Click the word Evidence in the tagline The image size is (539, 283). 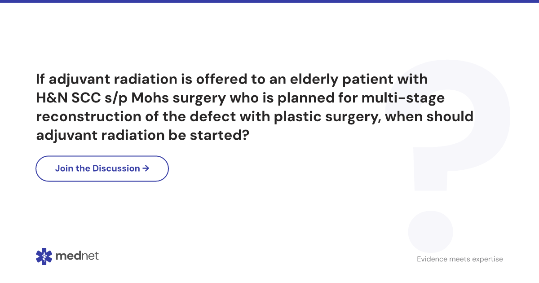[432, 259]
